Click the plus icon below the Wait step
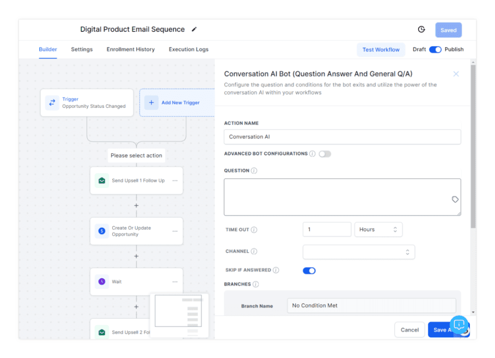 tap(136, 306)
